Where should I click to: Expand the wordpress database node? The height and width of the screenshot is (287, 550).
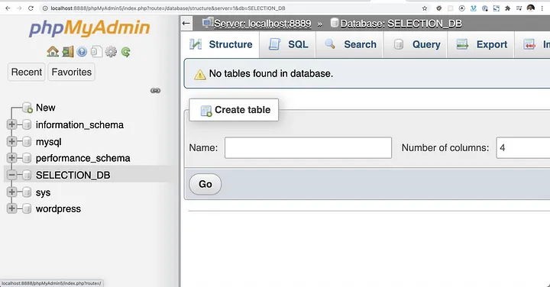[11, 208]
